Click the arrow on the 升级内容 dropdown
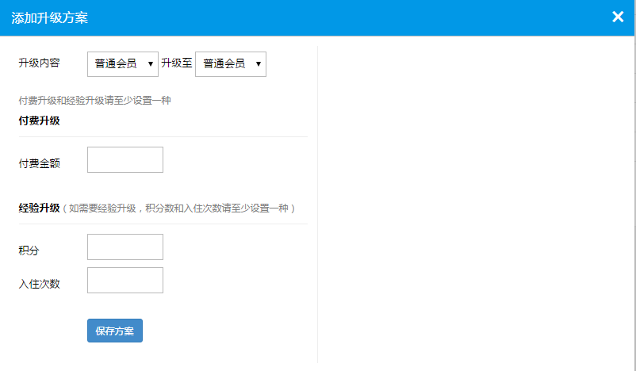The image size is (636, 371). coord(150,64)
